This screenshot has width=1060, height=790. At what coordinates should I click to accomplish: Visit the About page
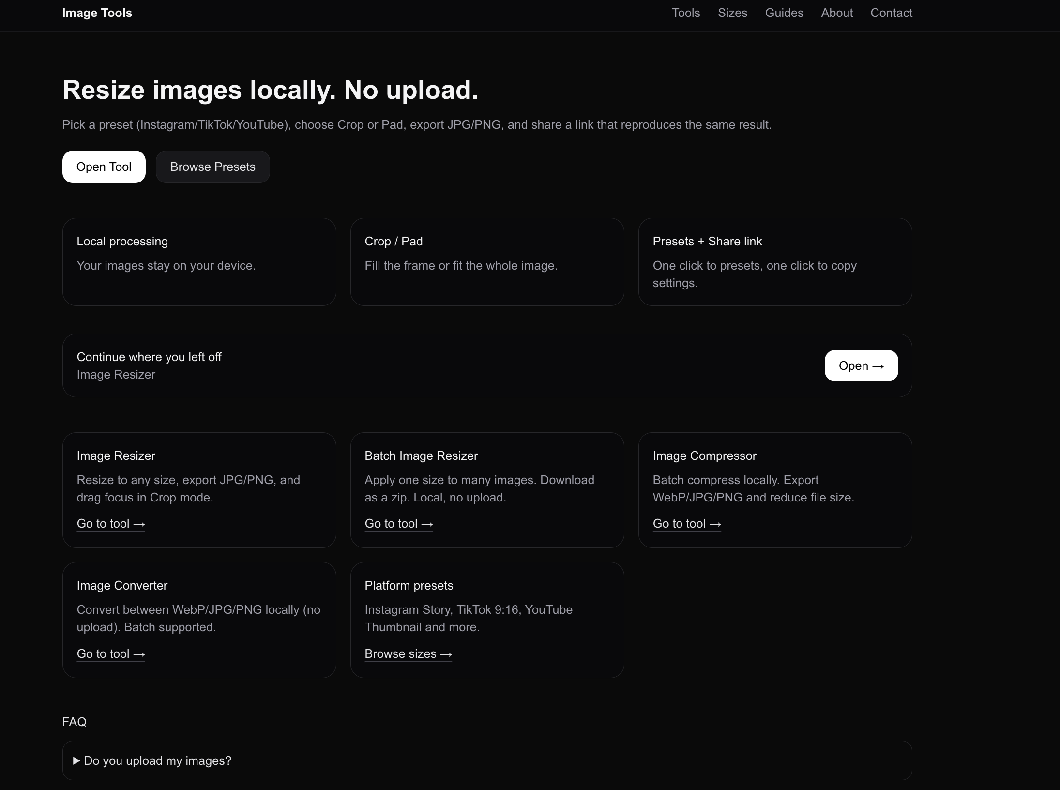837,13
